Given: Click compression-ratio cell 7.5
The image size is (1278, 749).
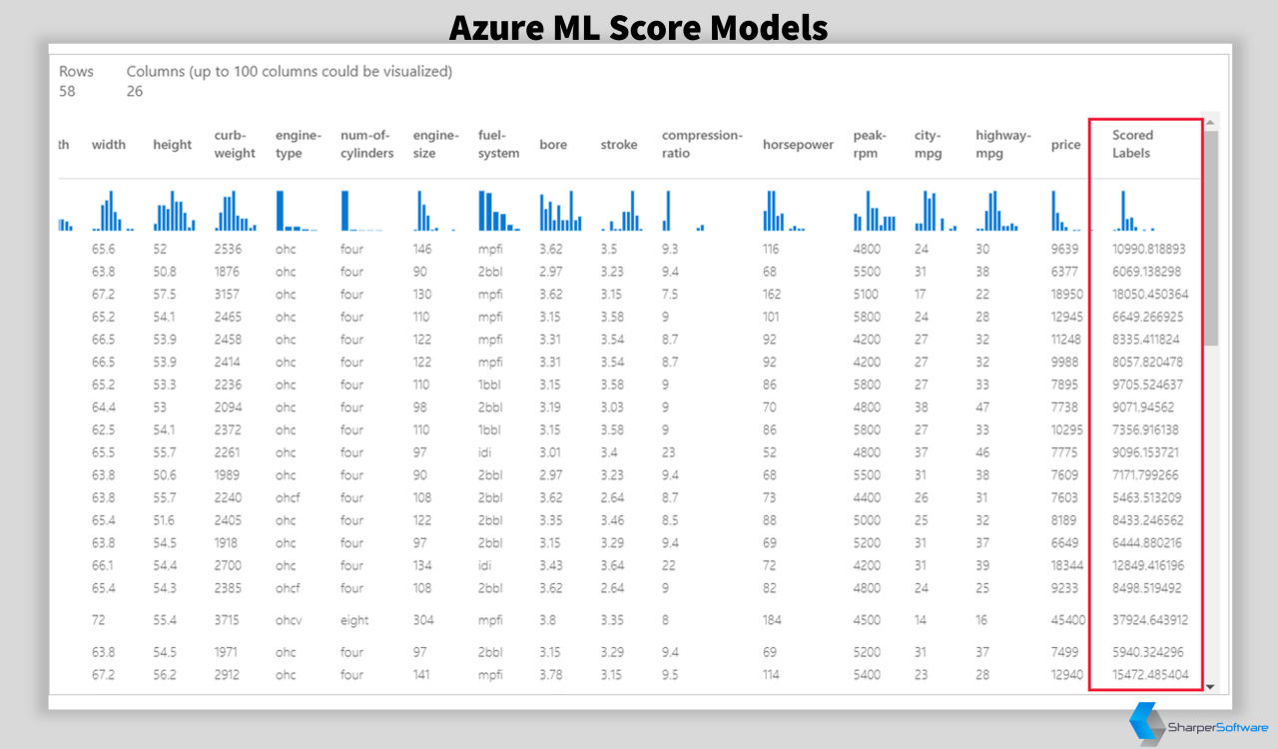Looking at the screenshot, I should coord(670,295).
